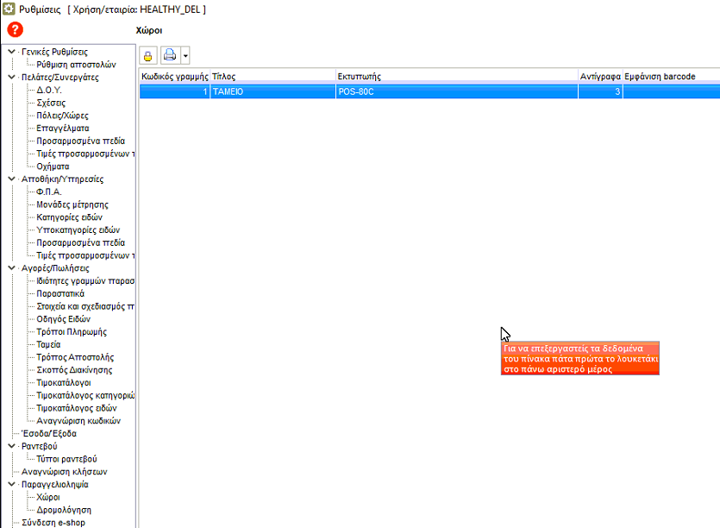This screenshot has width=720, height=528.
Task: Open Αναγνώριση κωδικών settings
Action: [x=78, y=421]
